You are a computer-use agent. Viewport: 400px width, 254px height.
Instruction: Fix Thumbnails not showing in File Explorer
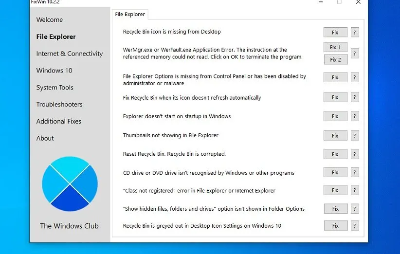click(x=335, y=136)
